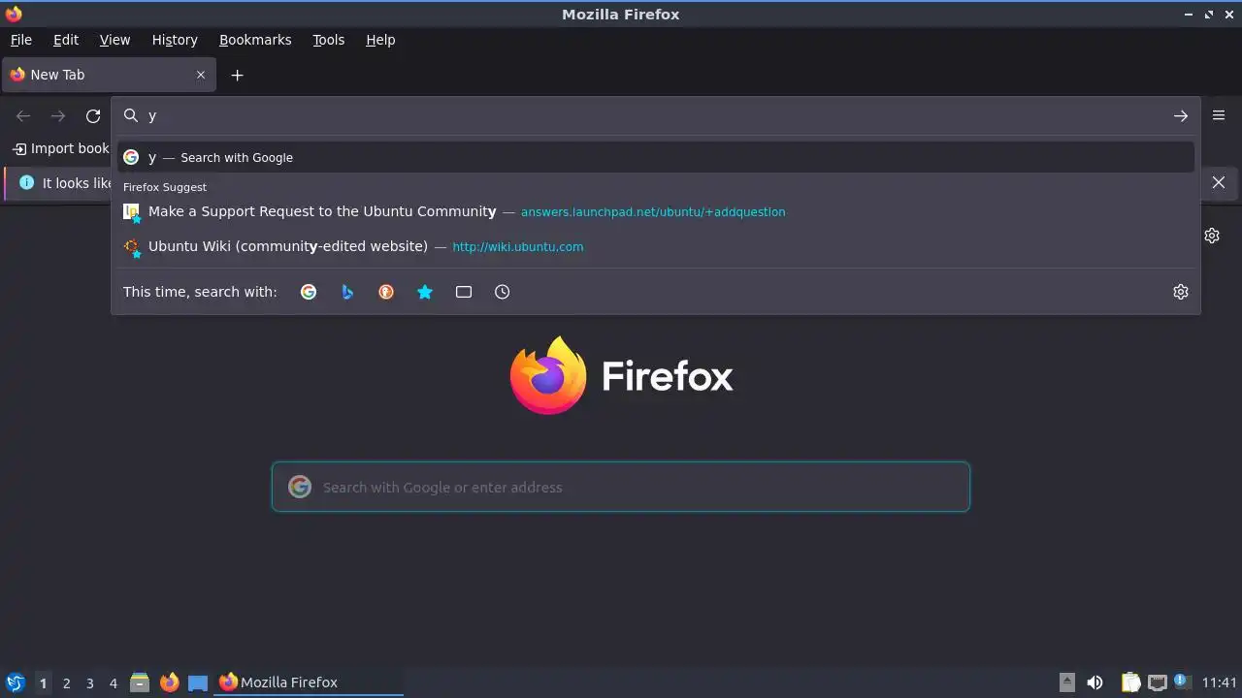
Task: Click the Google search engine shortcut icon
Action: [x=309, y=292]
